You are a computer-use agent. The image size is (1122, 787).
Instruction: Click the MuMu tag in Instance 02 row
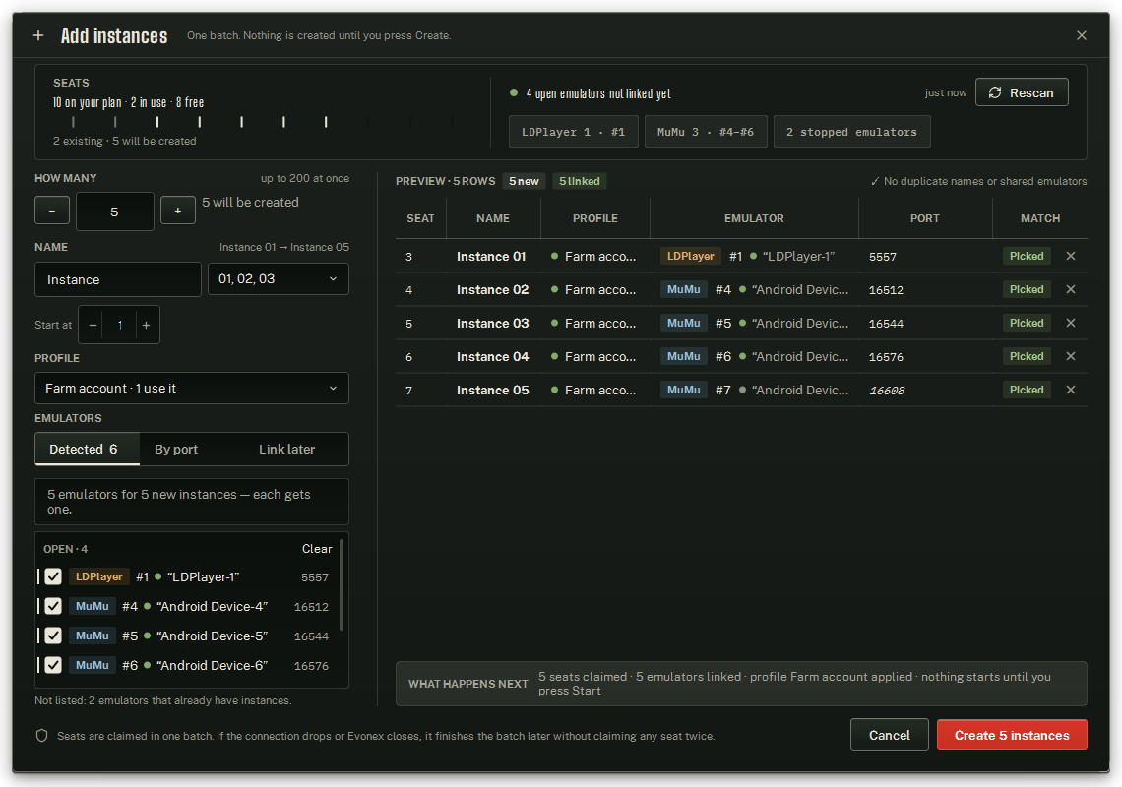[683, 289]
